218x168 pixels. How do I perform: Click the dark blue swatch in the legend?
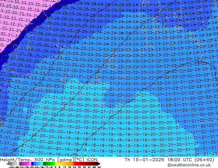[x=32, y=164]
